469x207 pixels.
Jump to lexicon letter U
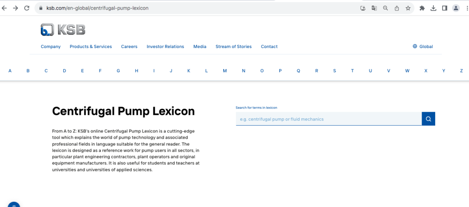[x=370, y=71]
